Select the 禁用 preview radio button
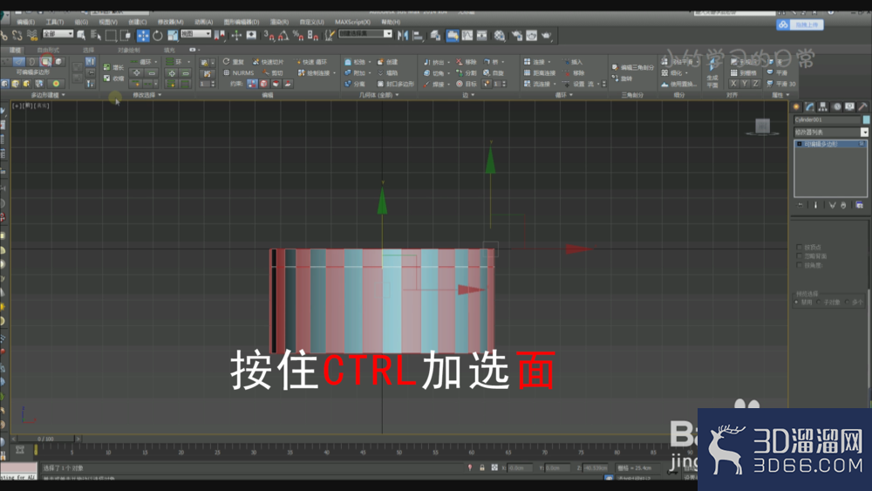 [x=797, y=302]
